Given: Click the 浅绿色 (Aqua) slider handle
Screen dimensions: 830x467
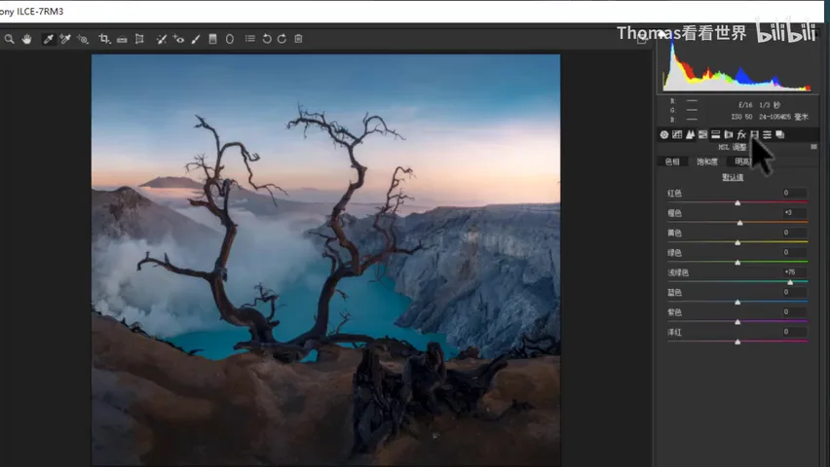Looking at the screenshot, I should (790, 282).
